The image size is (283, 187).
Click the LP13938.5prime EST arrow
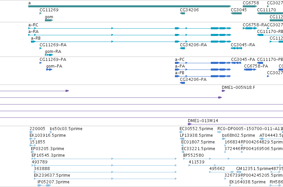tap(182, 139)
